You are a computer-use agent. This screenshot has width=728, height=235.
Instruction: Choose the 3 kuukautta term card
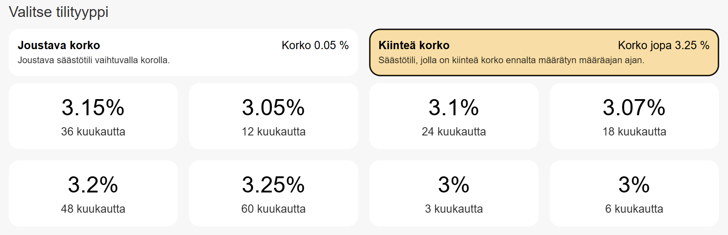pyautogui.click(x=454, y=193)
